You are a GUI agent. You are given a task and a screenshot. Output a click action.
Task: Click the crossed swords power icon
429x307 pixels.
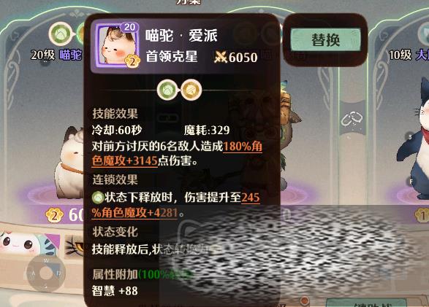[x=221, y=58]
